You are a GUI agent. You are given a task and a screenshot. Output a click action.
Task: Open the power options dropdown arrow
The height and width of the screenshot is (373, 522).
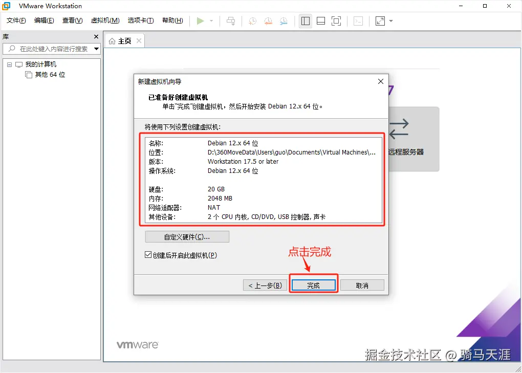[x=211, y=21]
